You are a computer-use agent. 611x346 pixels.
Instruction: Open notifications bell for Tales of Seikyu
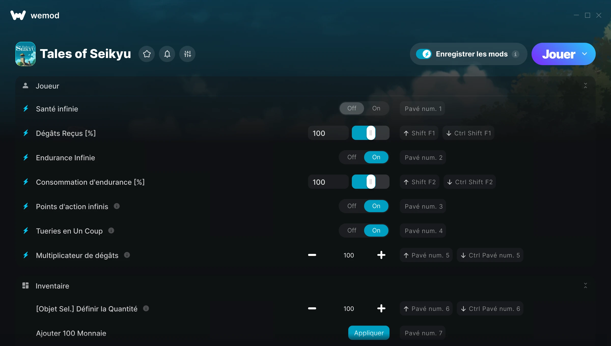click(x=167, y=54)
